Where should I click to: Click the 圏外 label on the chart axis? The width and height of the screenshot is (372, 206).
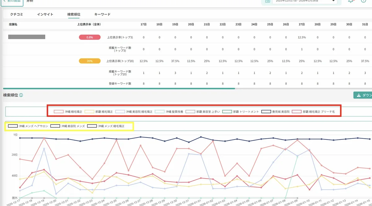pyautogui.click(x=15, y=198)
